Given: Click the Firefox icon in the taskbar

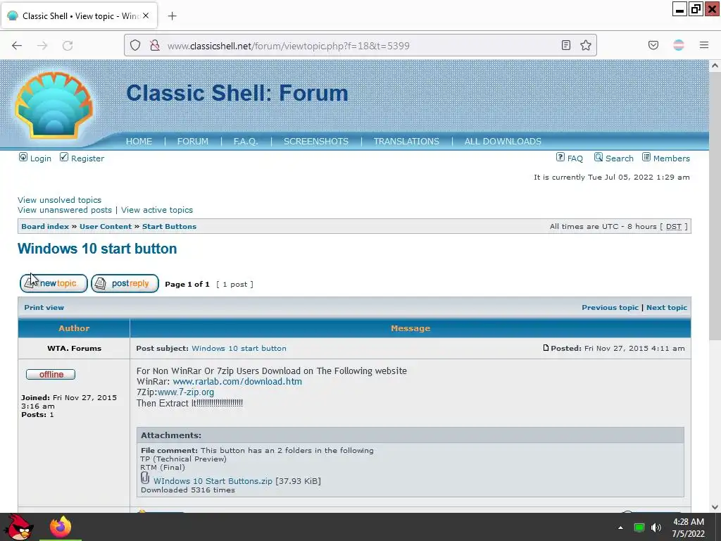Looking at the screenshot, I should pos(61,527).
